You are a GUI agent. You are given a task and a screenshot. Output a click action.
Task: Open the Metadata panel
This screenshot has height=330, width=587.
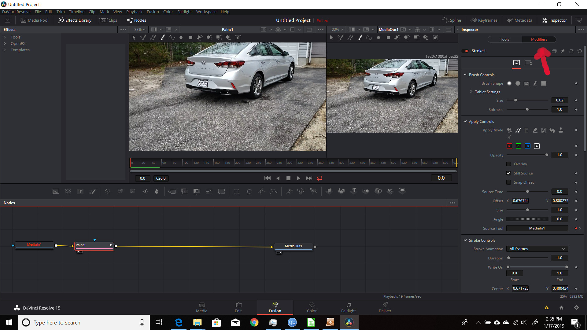[x=520, y=20]
